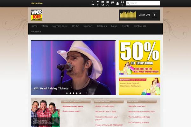The image size is (191, 127).
Task: Open the Advertise menu item
Action: pyautogui.click(x=36, y=31)
